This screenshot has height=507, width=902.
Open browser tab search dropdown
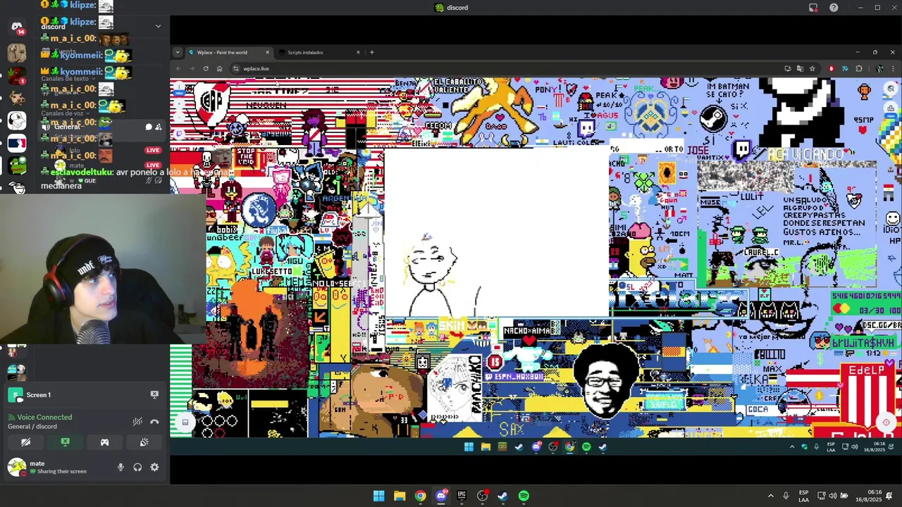[177, 52]
